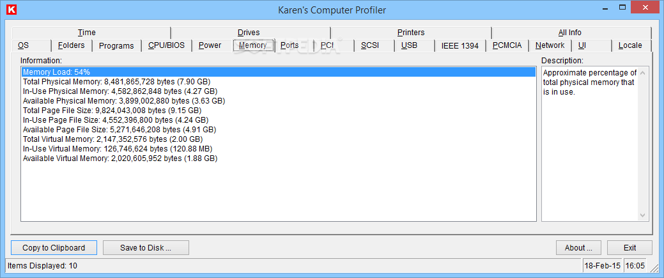Click the Description scrollbar up arrow
This screenshot has width=664, height=278.
tap(643, 72)
